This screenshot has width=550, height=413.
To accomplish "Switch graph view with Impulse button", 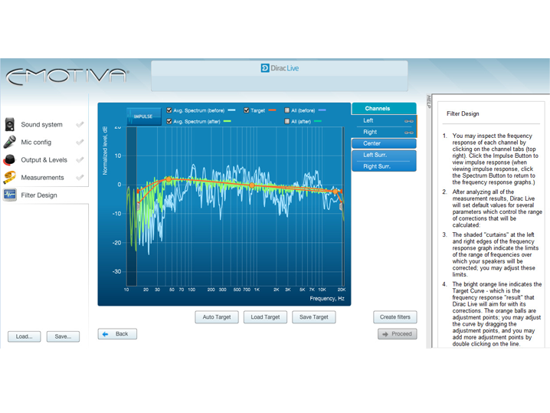I will [143, 116].
